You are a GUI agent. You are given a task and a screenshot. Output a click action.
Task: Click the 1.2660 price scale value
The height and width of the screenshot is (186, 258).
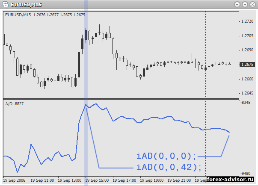247,79
